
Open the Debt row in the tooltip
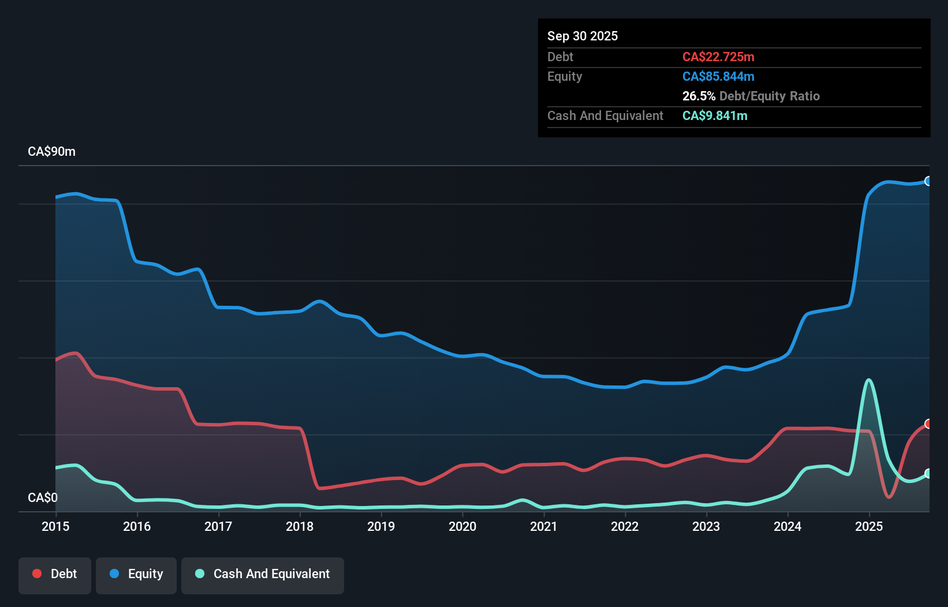560,57
